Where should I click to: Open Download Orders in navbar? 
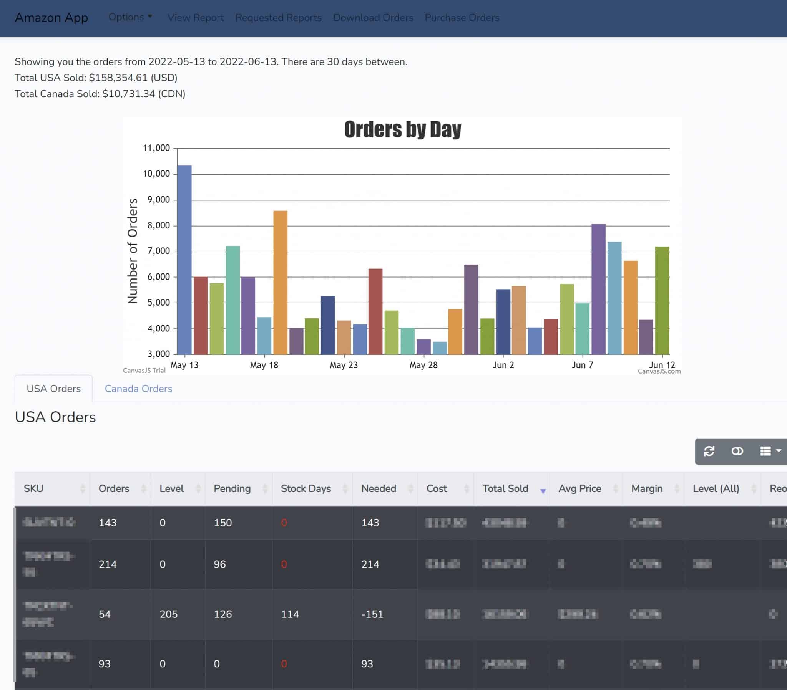tap(373, 18)
